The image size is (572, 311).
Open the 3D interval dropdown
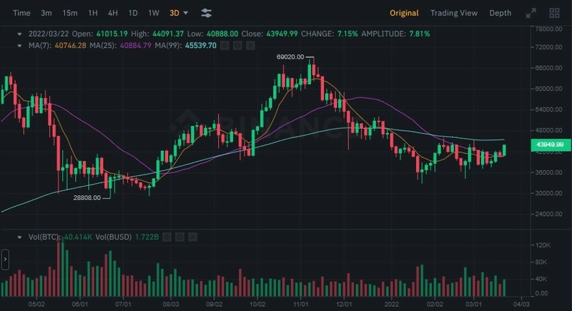[x=179, y=13]
